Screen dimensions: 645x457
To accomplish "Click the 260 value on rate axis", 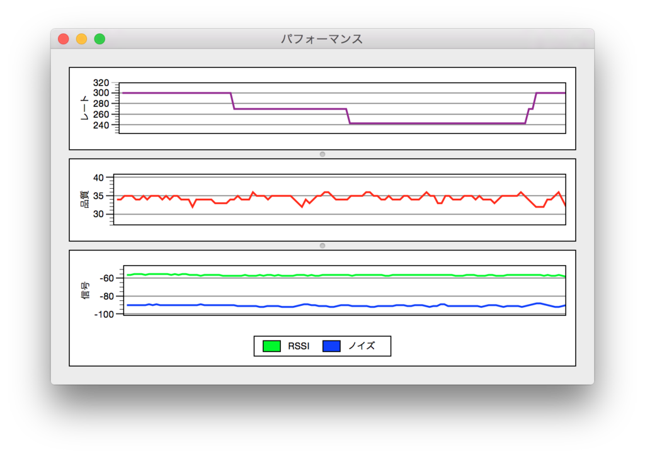I will 101,115.
